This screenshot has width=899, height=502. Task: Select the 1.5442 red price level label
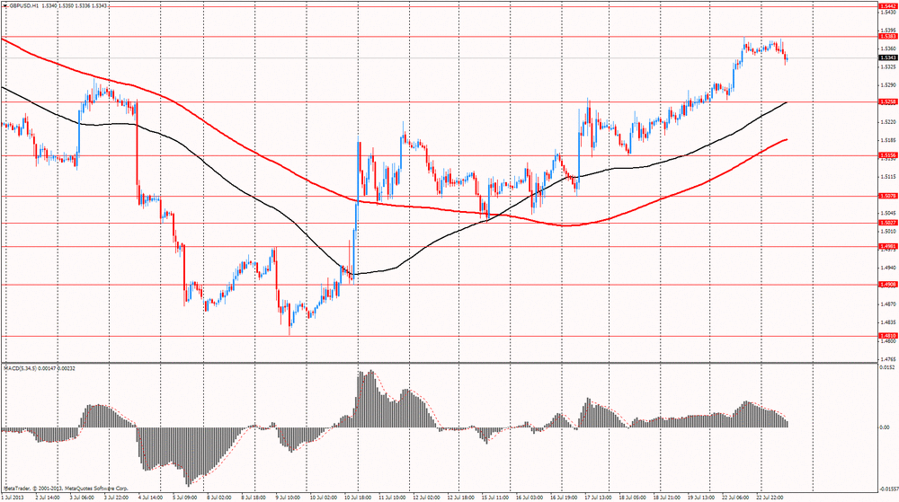click(887, 5)
